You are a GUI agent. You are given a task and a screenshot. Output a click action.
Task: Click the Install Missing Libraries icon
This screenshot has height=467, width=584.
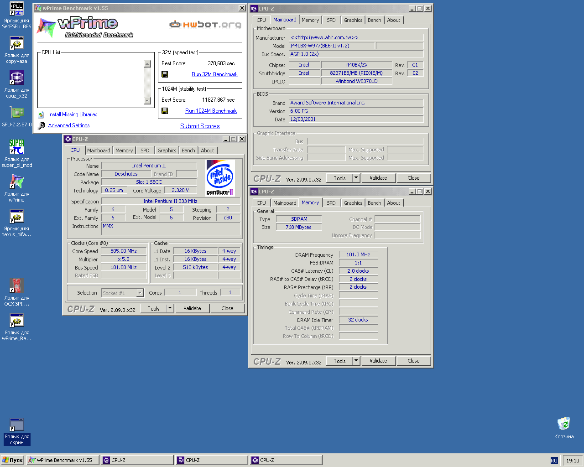[x=41, y=114]
